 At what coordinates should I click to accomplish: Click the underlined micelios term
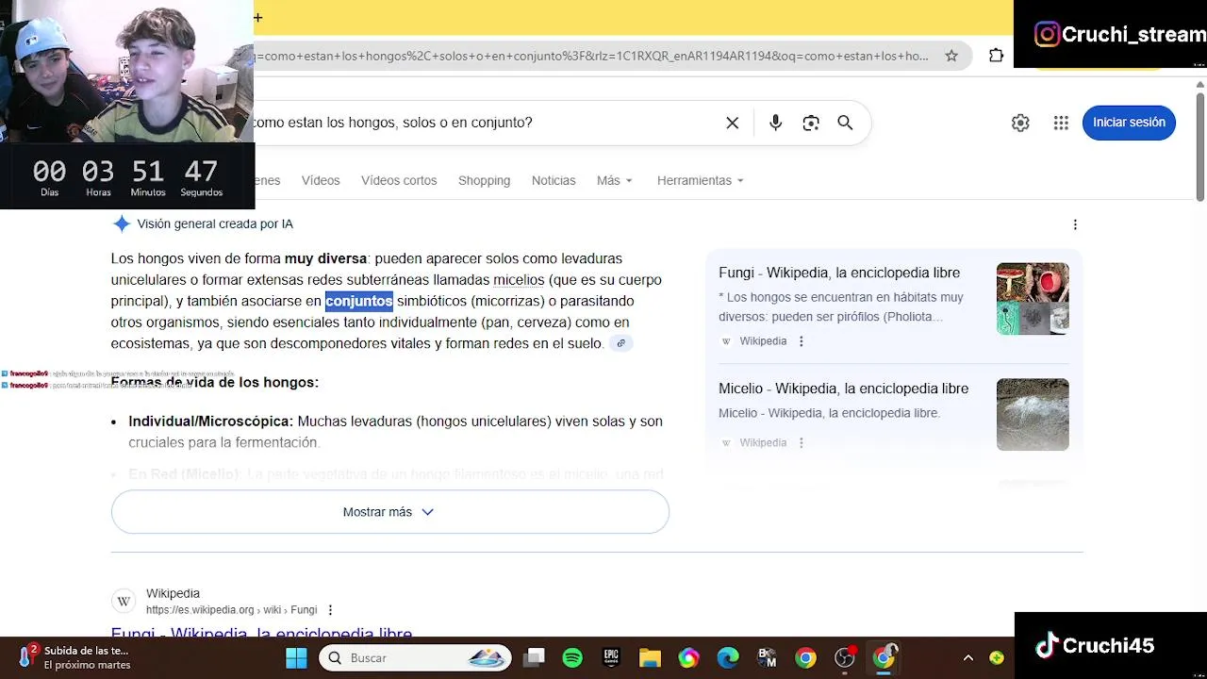[519, 280]
